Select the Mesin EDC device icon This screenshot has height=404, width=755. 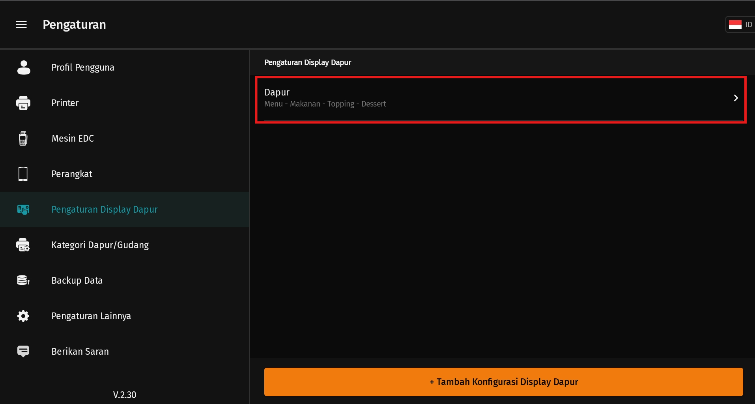point(23,138)
